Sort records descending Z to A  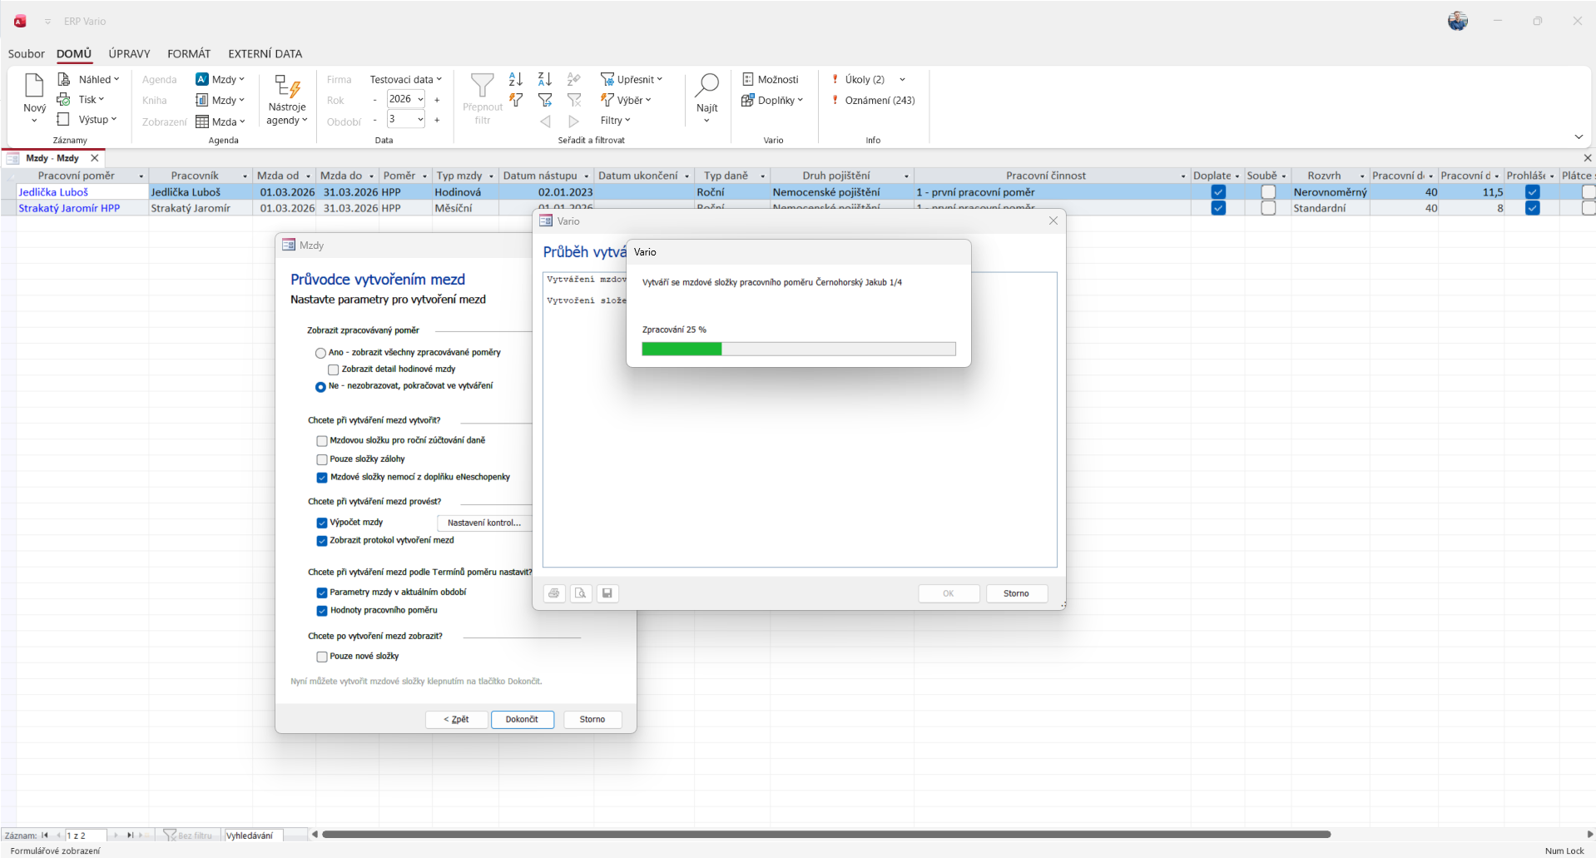tap(545, 79)
